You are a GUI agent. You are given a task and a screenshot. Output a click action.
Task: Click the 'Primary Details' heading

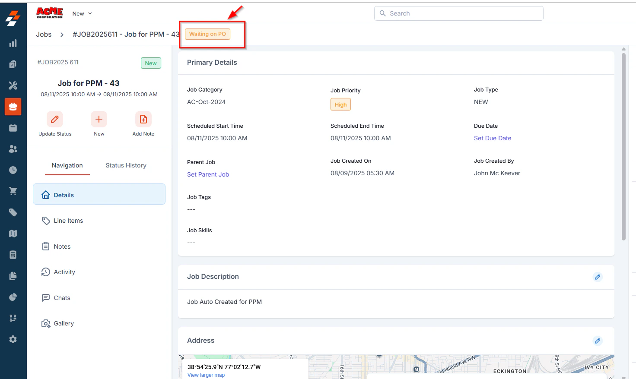[x=212, y=63]
